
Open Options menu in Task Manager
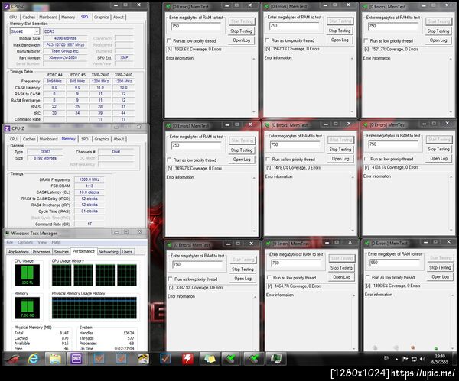(x=25, y=242)
